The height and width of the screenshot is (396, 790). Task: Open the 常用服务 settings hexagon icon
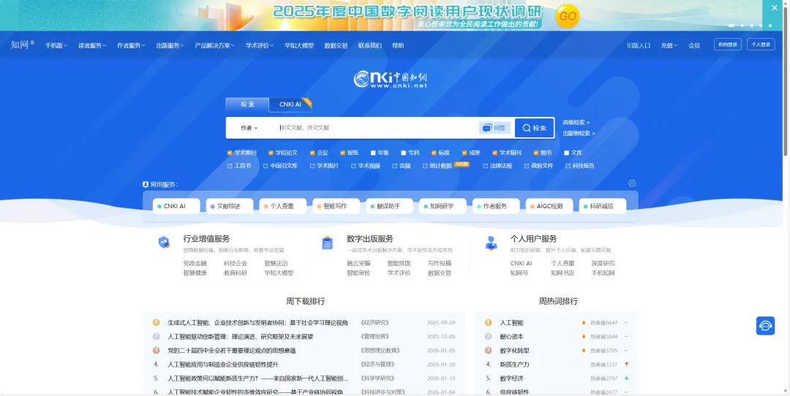(x=632, y=183)
